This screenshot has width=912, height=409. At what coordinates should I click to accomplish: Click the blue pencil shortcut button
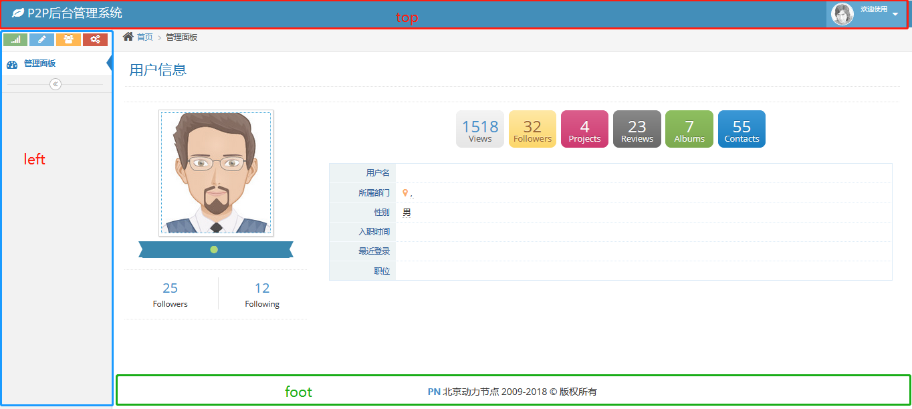pyautogui.click(x=41, y=39)
